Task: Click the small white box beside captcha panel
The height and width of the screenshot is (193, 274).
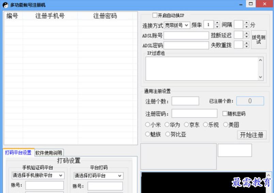Action: click(235, 150)
